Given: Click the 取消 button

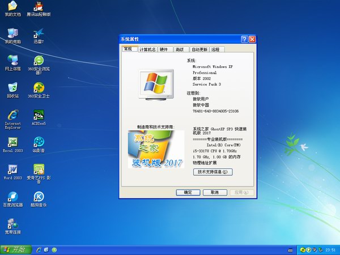Looking at the screenshot, I should (215, 192).
